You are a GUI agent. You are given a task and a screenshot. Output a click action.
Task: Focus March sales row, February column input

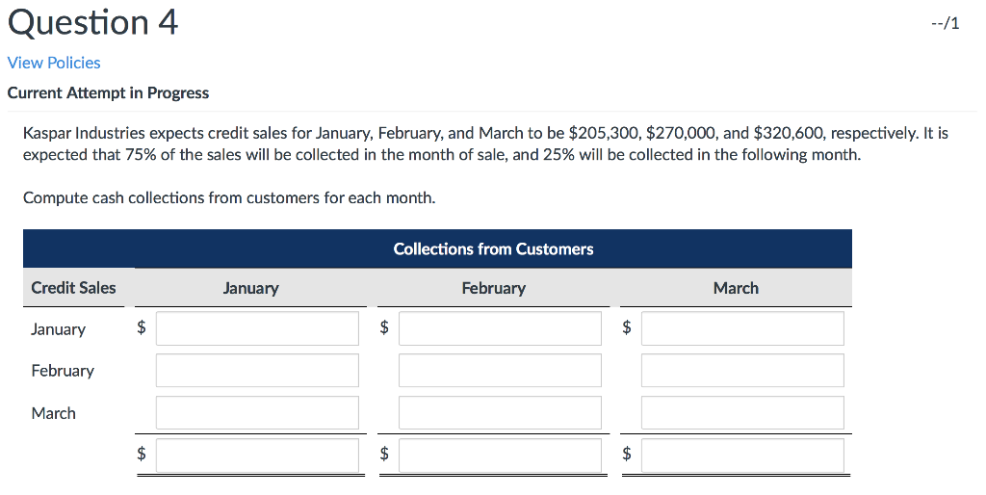[500, 413]
